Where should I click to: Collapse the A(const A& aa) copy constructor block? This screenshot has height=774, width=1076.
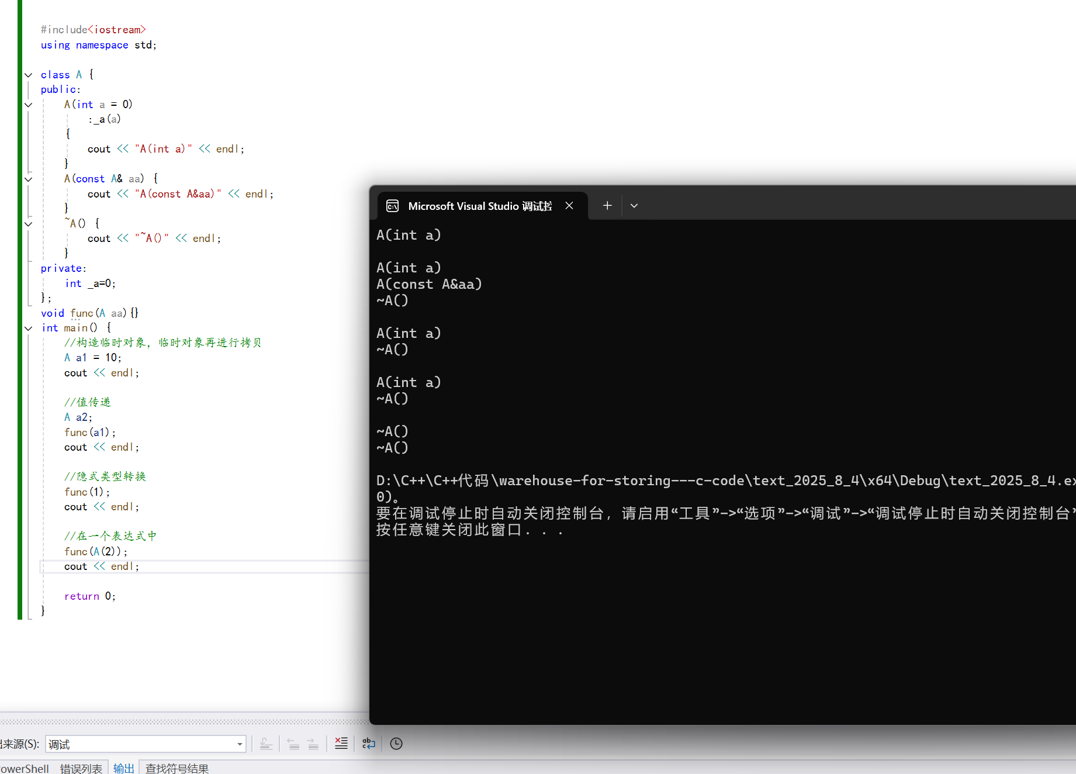(28, 179)
